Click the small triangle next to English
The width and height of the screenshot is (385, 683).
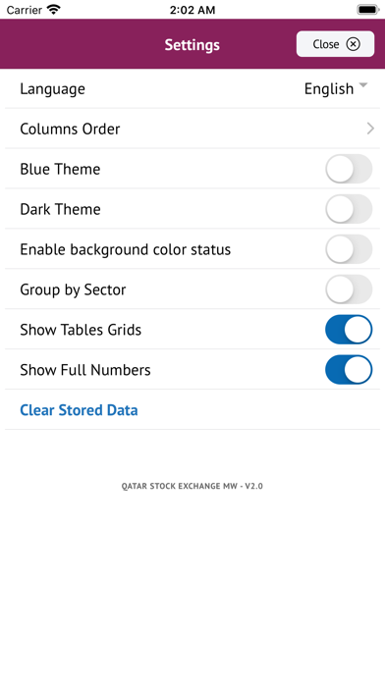click(x=363, y=85)
